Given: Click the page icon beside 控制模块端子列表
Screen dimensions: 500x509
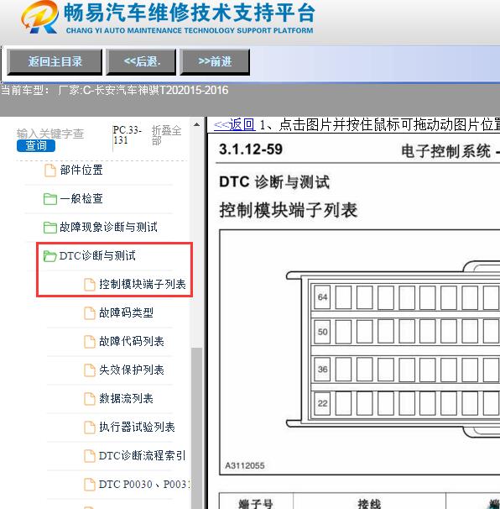Looking at the screenshot, I should click(x=90, y=285).
